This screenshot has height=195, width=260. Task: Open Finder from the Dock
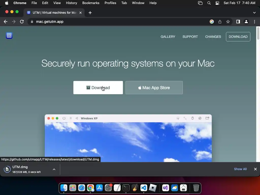pyautogui.click(x=64, y=188)
